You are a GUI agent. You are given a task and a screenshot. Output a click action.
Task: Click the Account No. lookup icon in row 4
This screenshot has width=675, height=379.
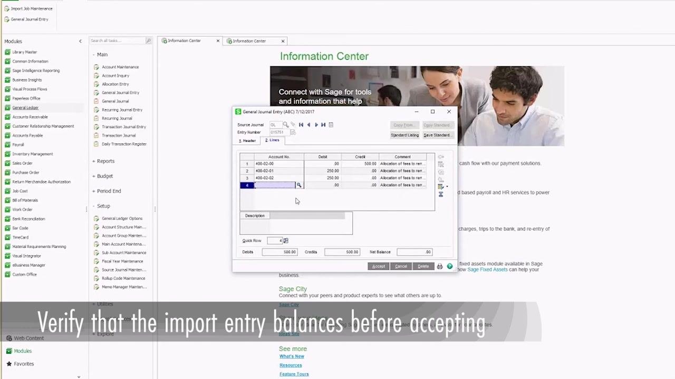click(299, 185)
